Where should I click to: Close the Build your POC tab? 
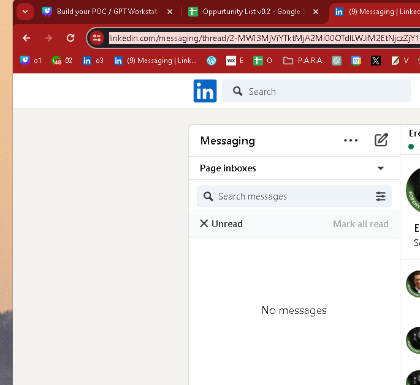[170, 12]
